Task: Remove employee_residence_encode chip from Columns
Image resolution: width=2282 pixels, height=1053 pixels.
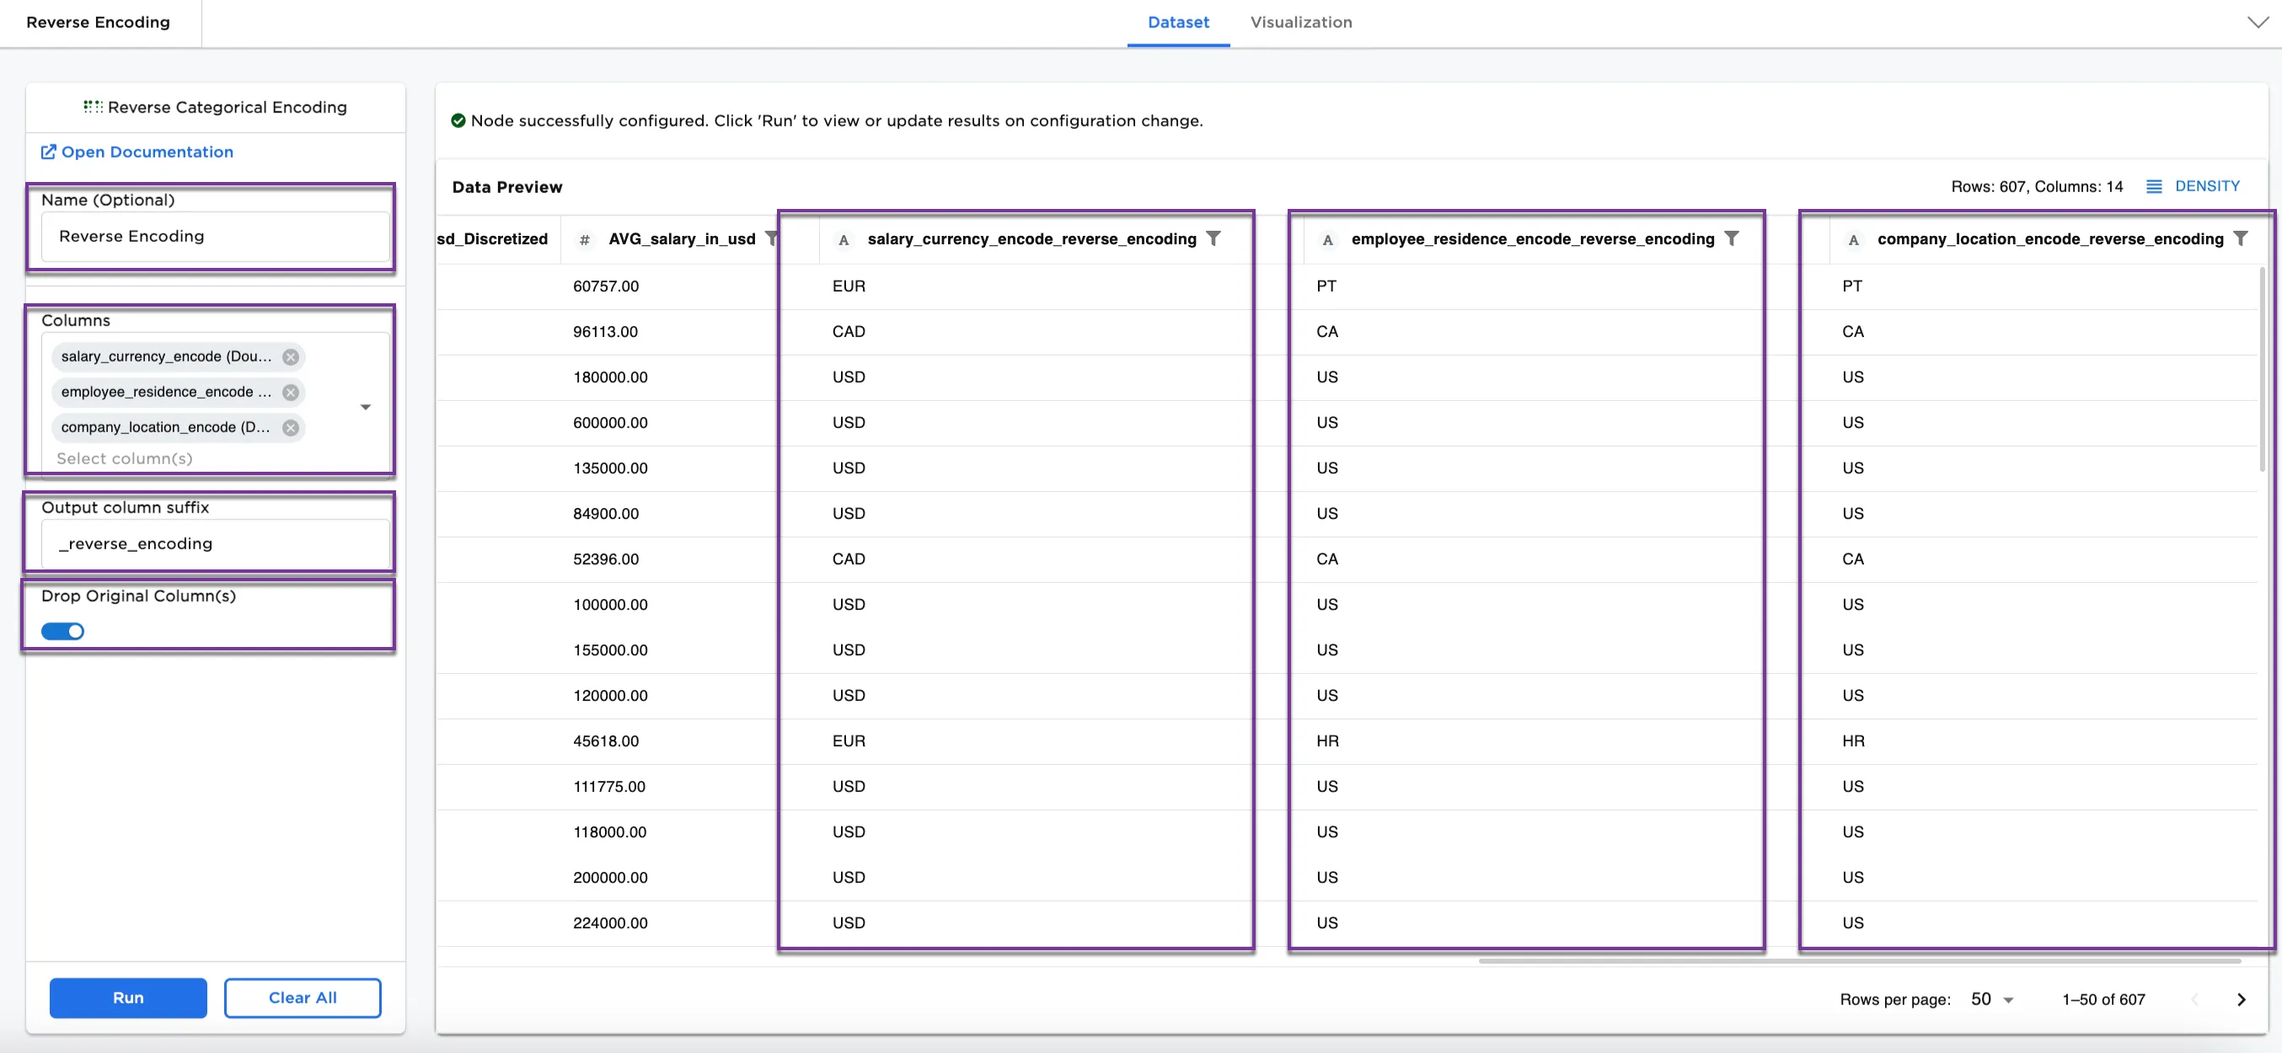Action: click(291, 393)
